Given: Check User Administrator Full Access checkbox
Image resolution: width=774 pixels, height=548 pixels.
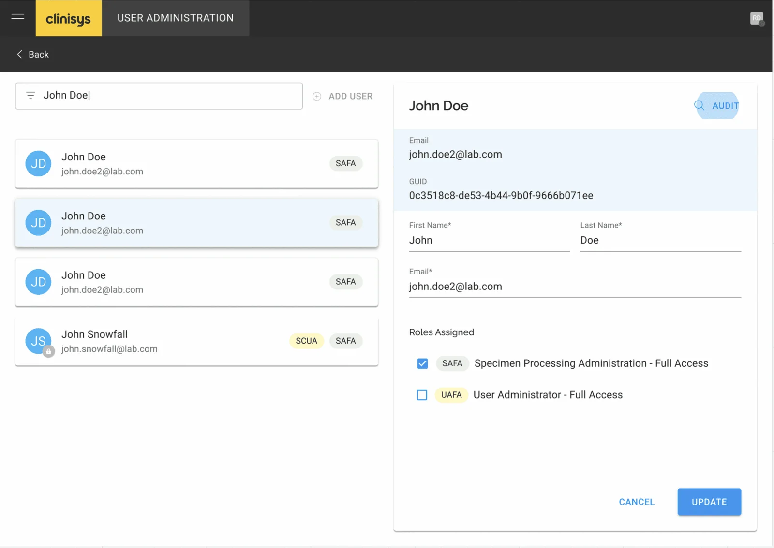Looking at the screenshot, I should point(422,395).
